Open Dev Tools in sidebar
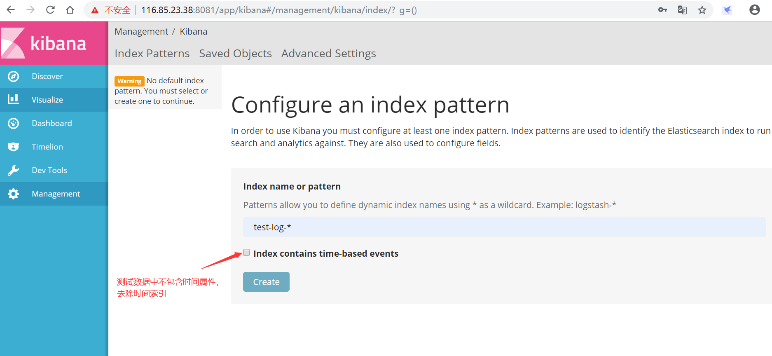Screen dimensions: 772x356 click(54, 170)
